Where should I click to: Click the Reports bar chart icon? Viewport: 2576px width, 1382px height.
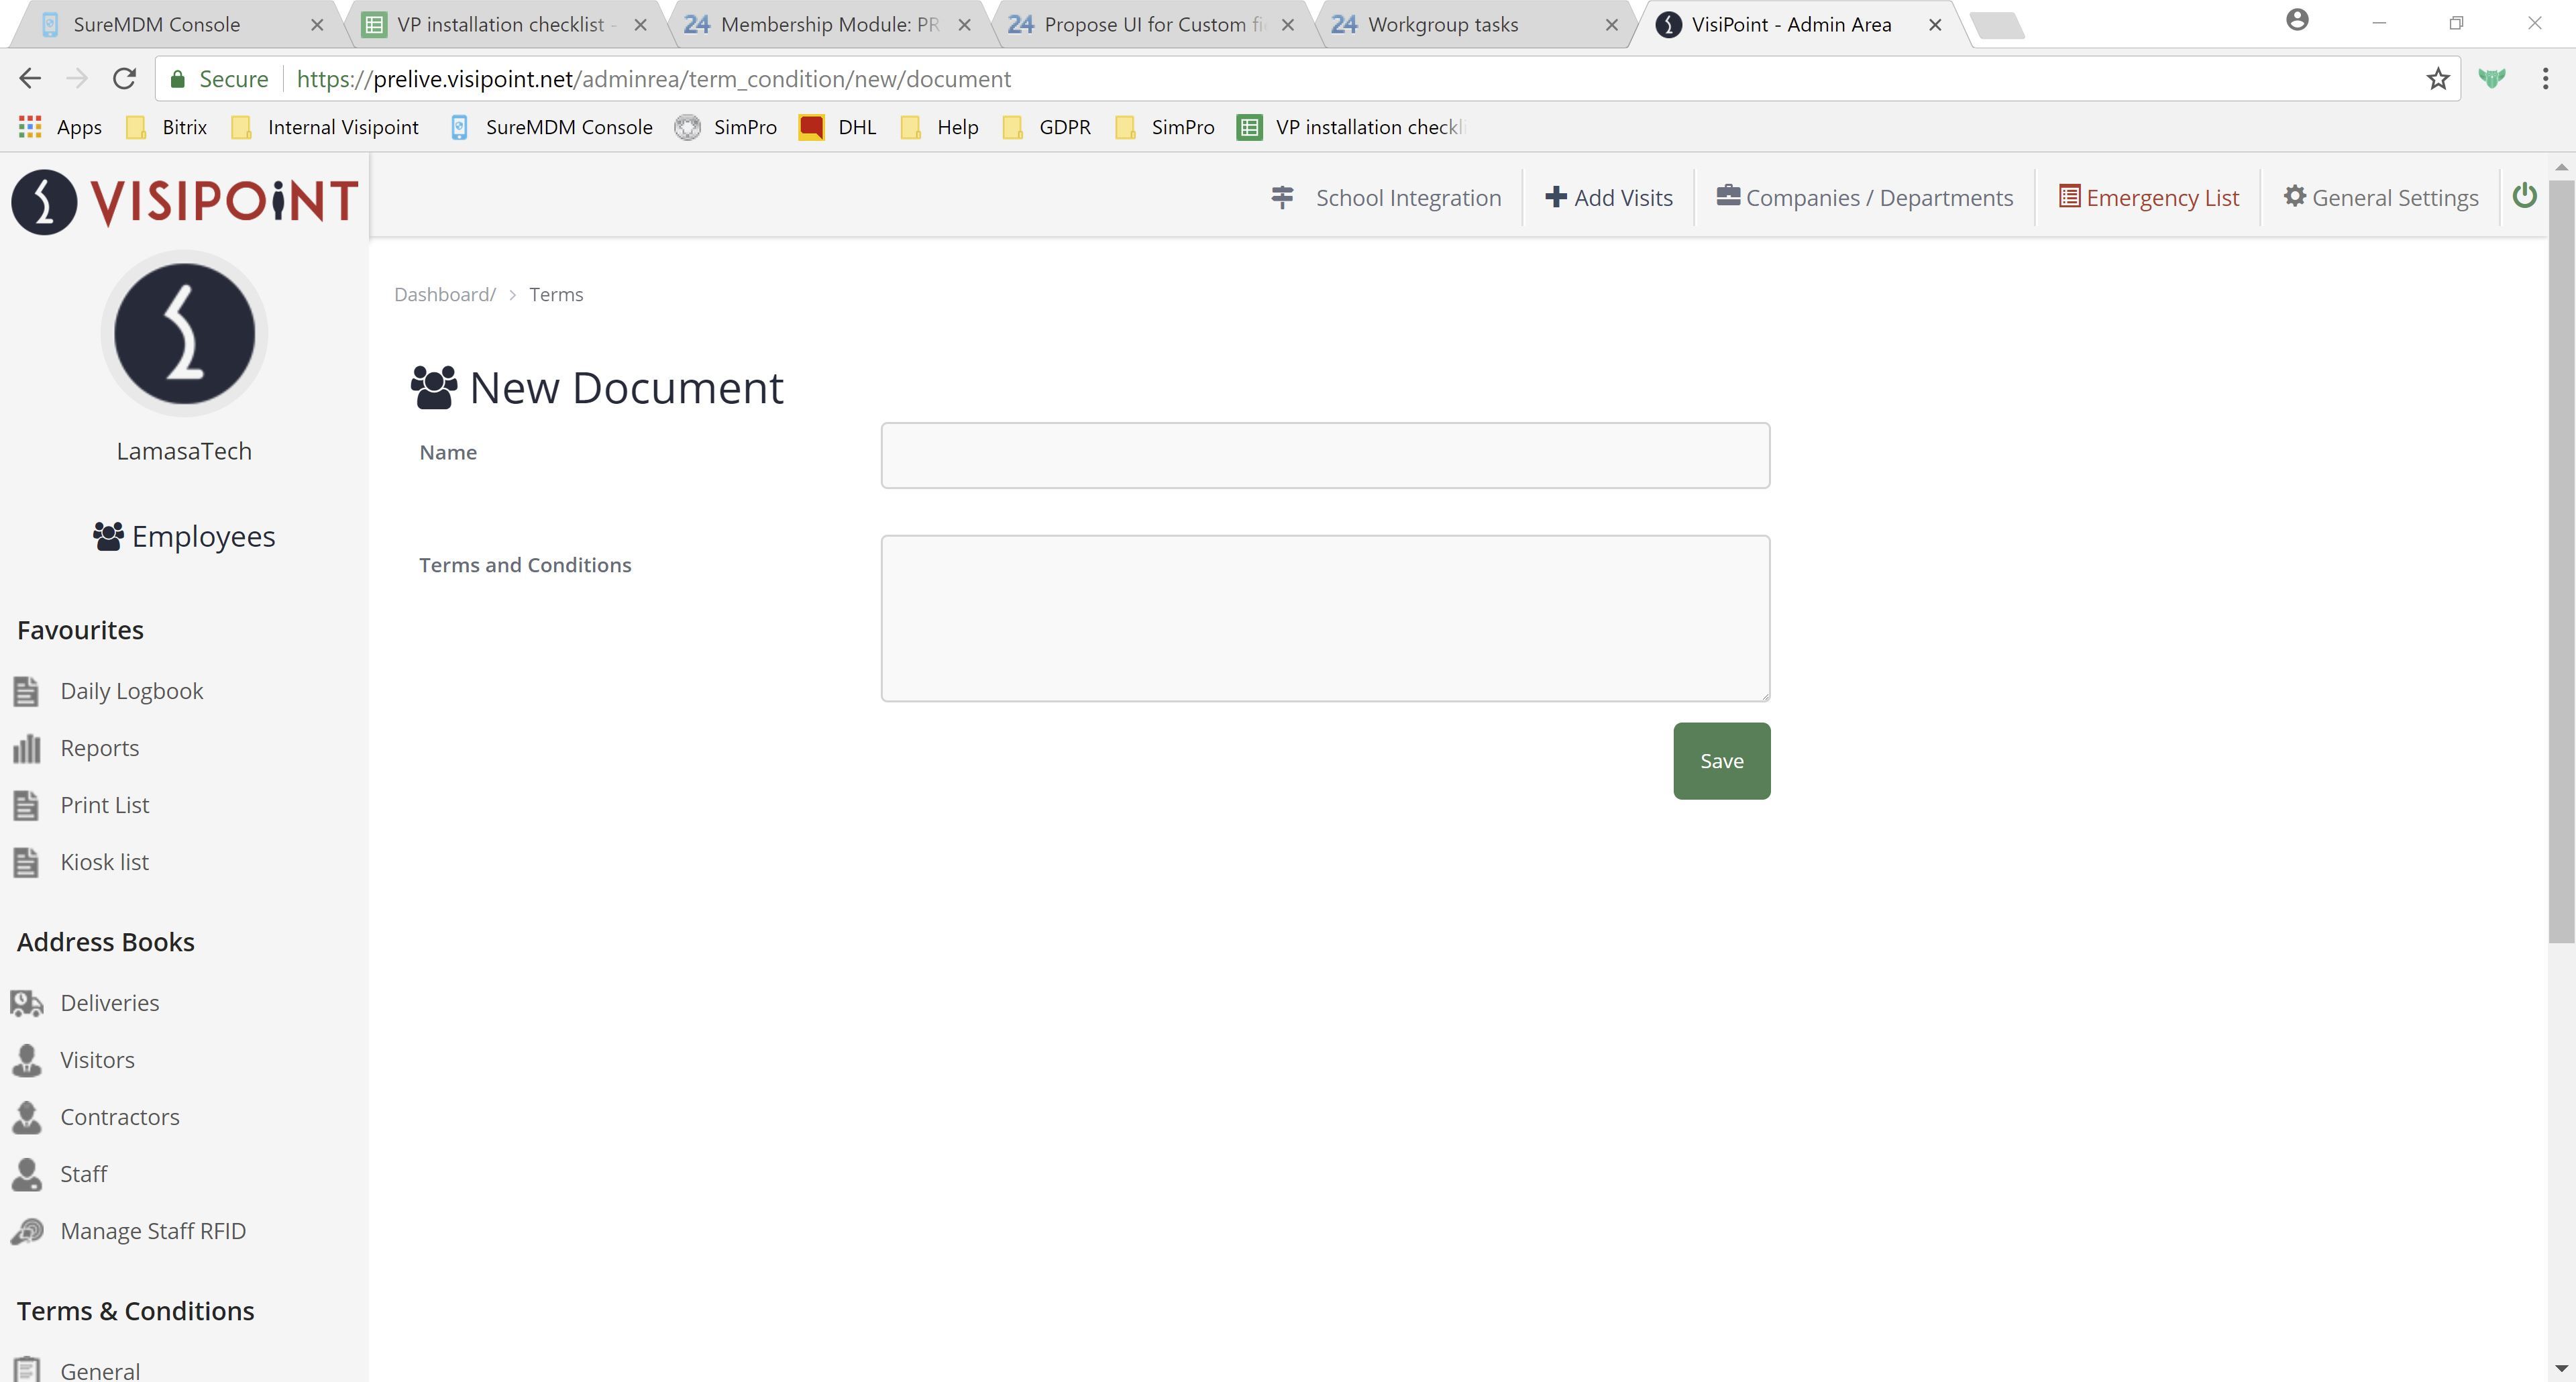[26, 748]
